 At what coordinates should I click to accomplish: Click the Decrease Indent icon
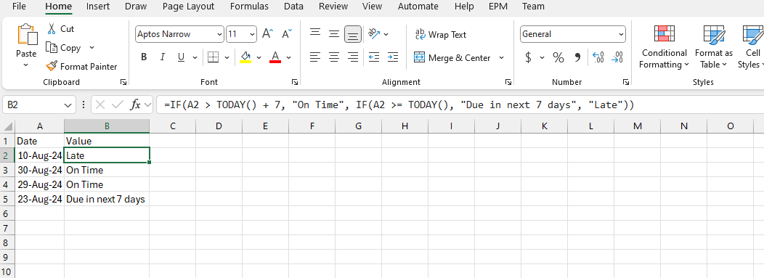(x=374, y=57)
